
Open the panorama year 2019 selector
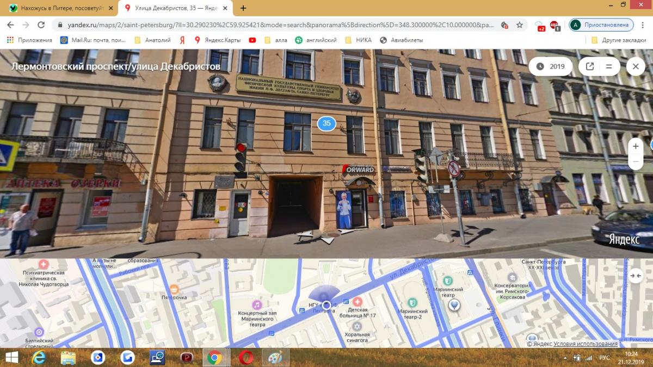point(550,66)
